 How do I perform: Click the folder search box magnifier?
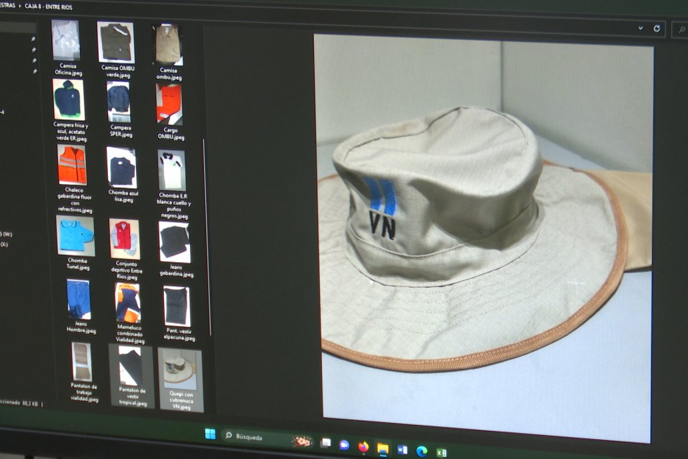click(x=681, y=29)
